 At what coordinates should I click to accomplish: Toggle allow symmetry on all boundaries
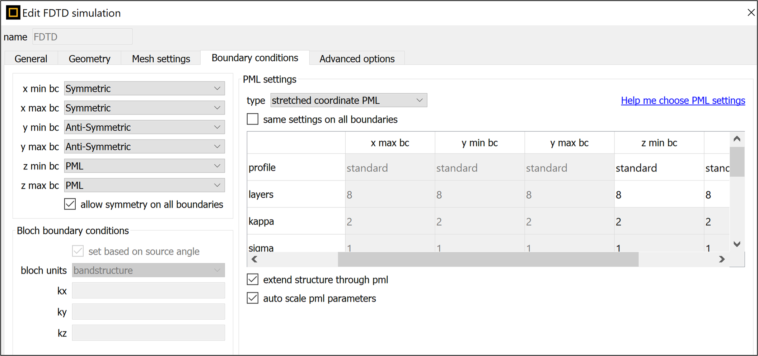[70, 204]
